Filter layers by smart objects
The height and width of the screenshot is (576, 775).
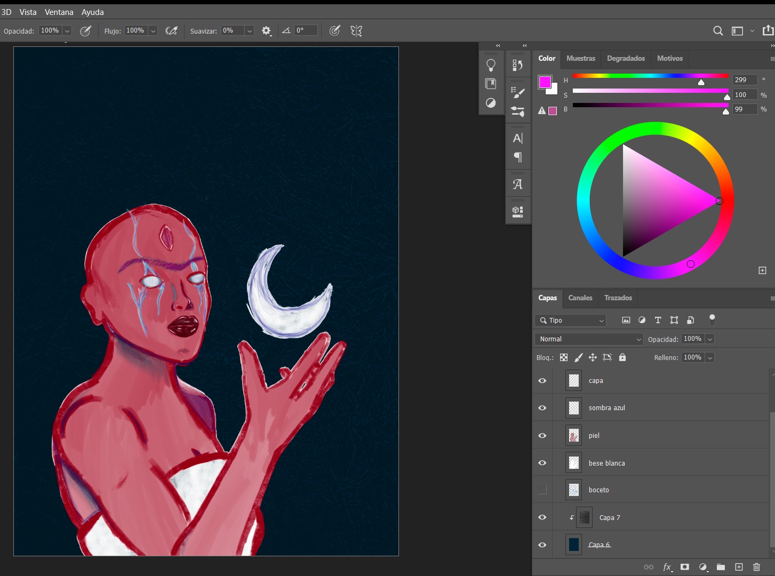click(690, 320)
